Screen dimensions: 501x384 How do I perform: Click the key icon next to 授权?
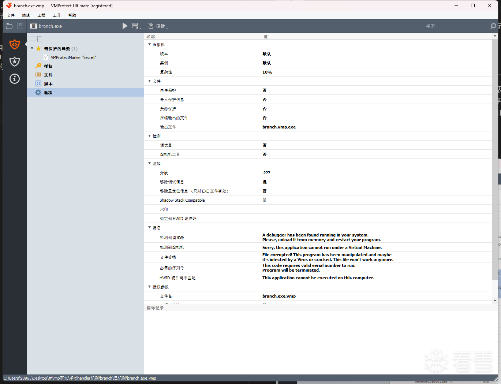point(38,66)
